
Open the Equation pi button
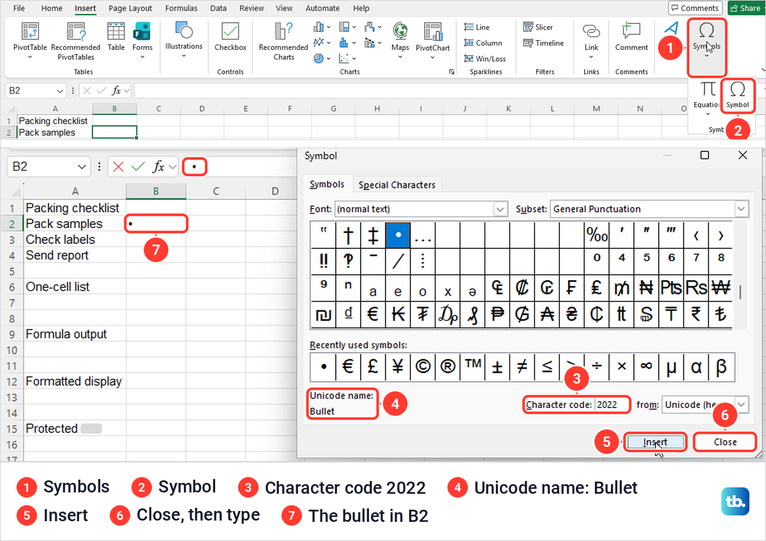tap(707, 98)
